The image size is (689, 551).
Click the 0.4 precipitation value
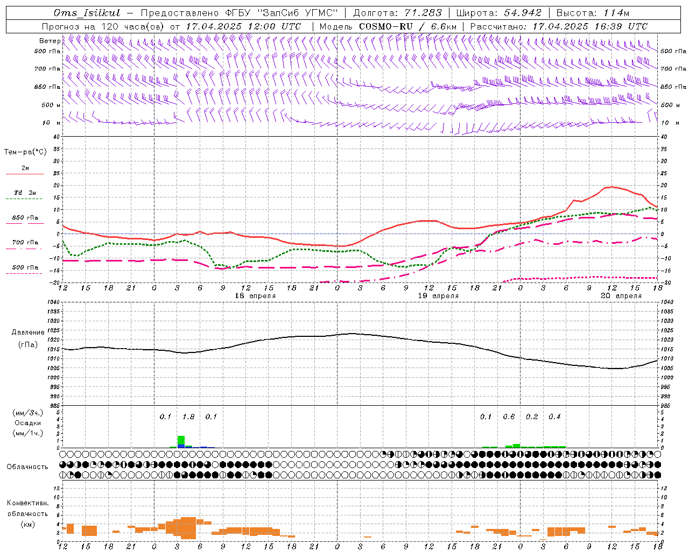pyautogui.click(x=554, y=417)
